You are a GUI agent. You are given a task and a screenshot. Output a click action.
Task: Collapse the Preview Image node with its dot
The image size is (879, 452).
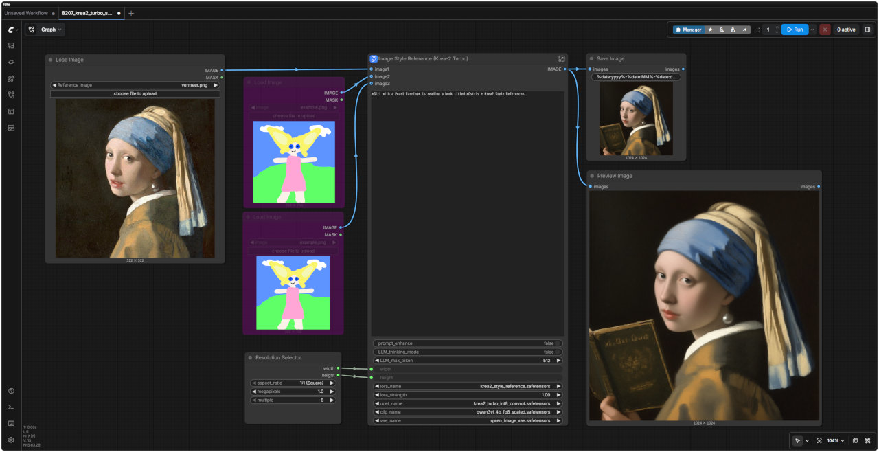[x=592, y=176]
